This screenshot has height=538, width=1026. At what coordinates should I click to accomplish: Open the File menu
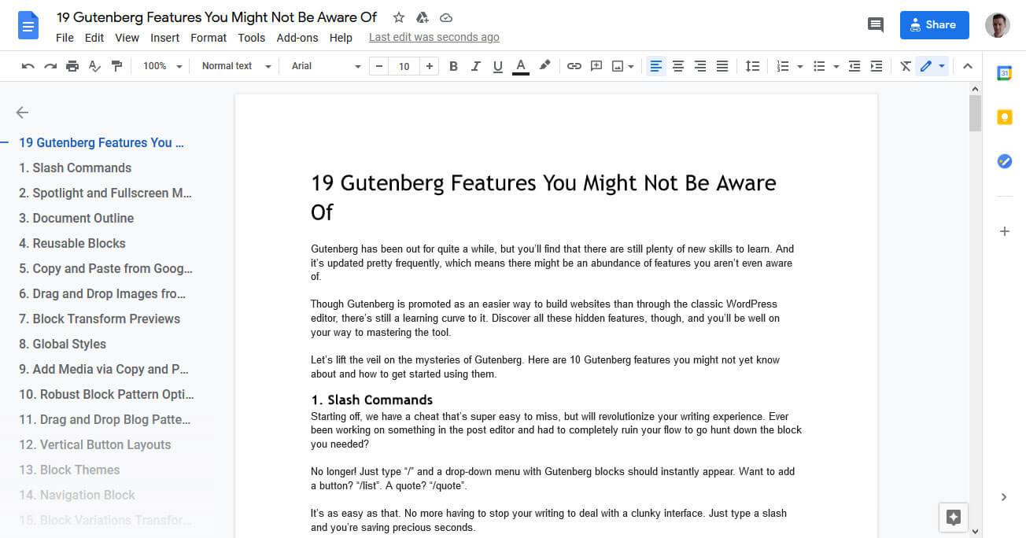click(65, 38)
